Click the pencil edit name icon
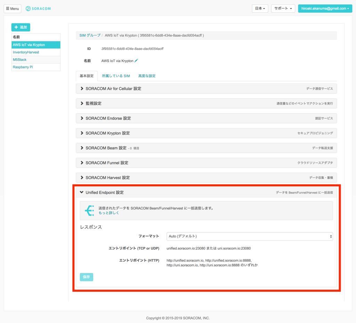 click(x=136, y=60)
